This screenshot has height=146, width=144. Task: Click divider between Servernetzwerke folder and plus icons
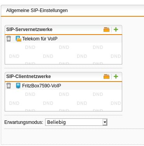pos(112,30)
